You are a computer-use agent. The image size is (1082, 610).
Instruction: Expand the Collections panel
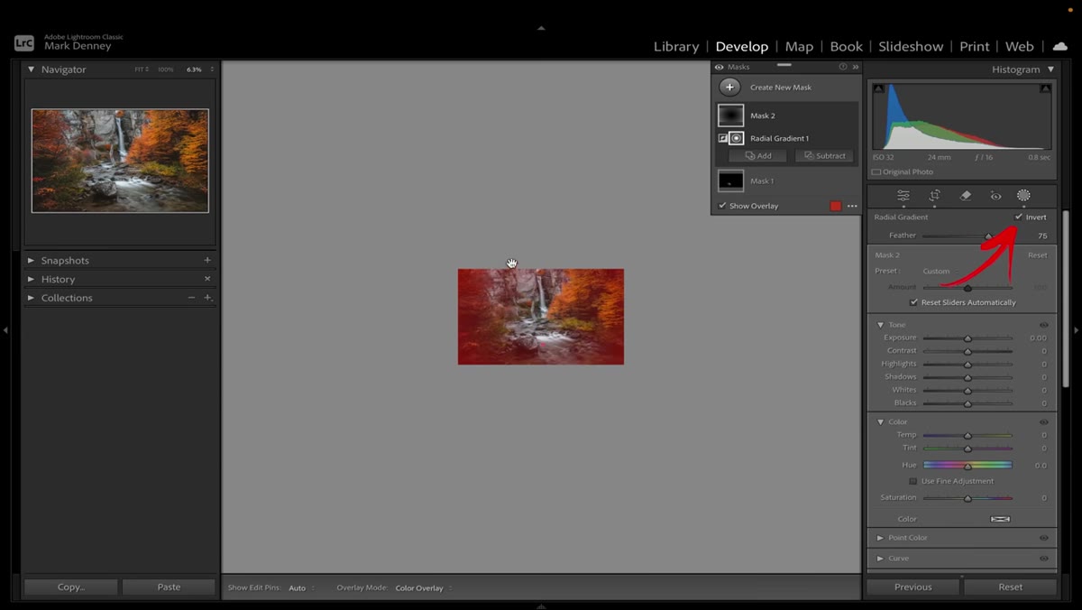(31, 298)
